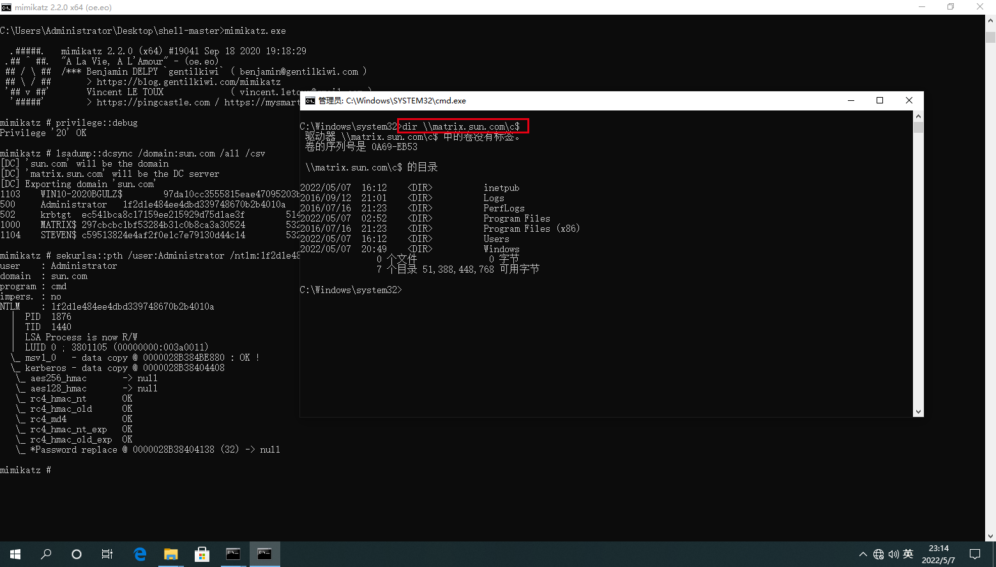Click the 'Logs' directory entry
Image resolution: width=996 pixels, height=567 pixels.
click(494, 198)
